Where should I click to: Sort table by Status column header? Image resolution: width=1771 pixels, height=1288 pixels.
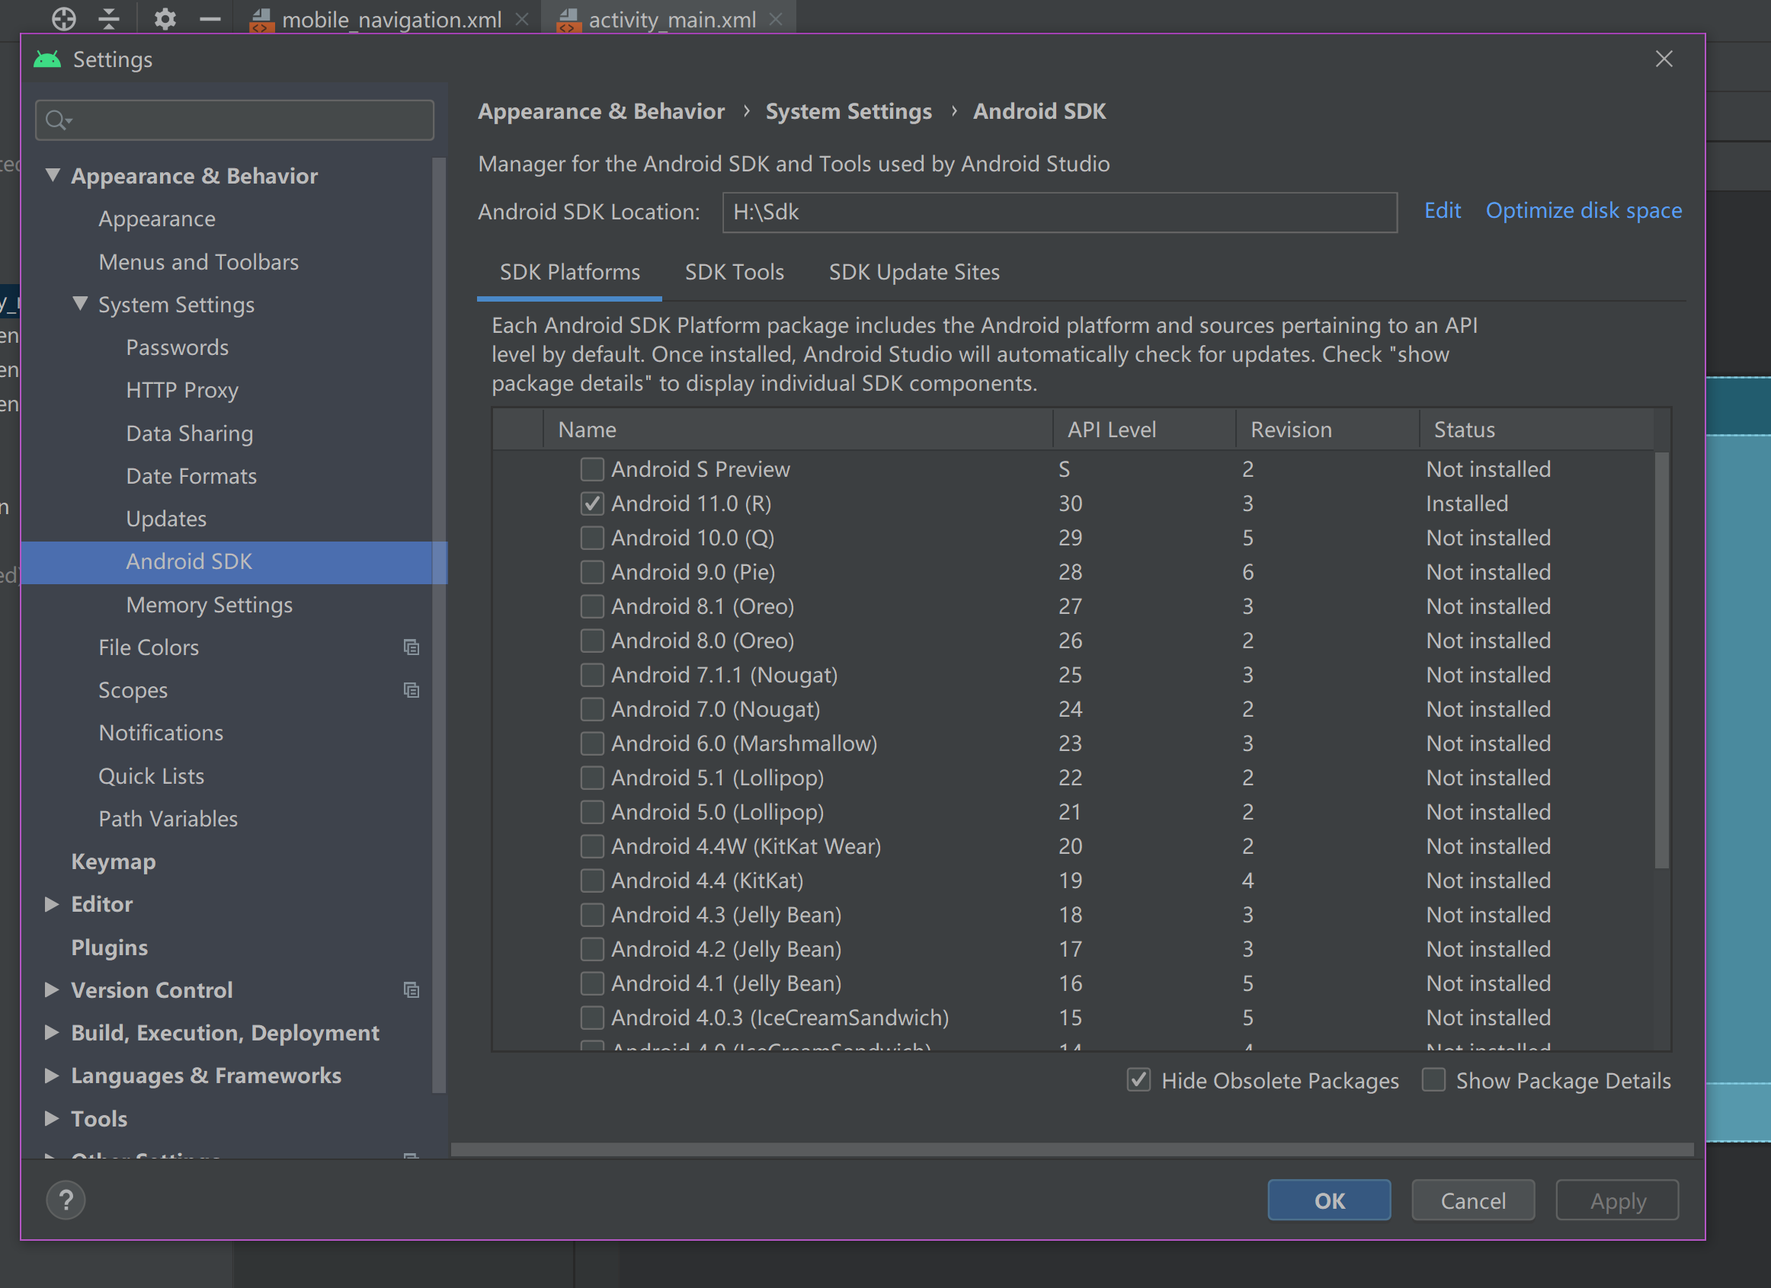coord(1536,430)
